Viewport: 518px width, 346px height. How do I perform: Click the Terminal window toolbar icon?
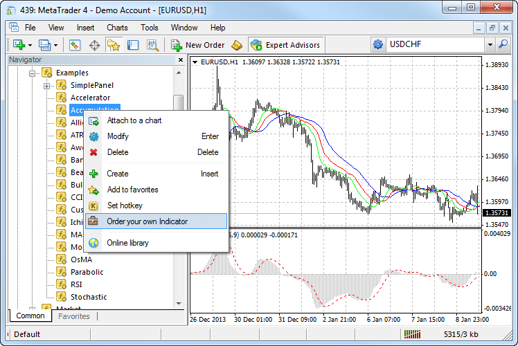coord(133,45)
